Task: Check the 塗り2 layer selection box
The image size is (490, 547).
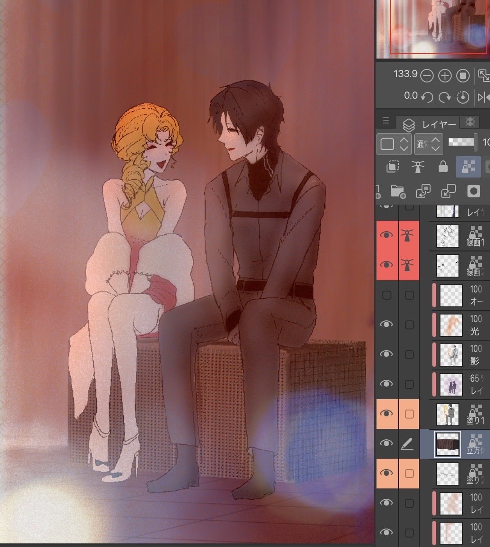Action: pyautogui.click(x=409, y=474)
